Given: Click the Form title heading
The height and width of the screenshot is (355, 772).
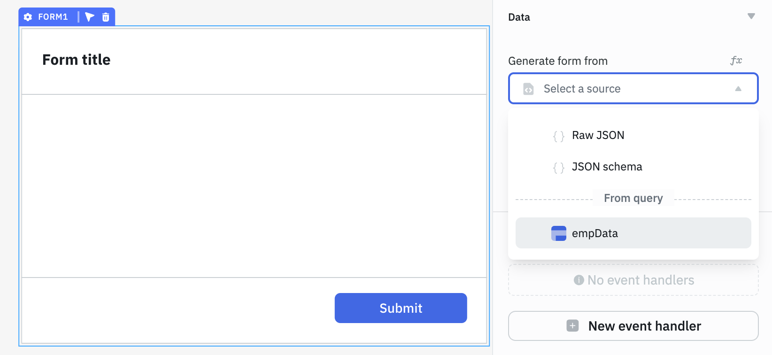Looking at the screenshot, I should pyautogui.click(x=77, y=59).
